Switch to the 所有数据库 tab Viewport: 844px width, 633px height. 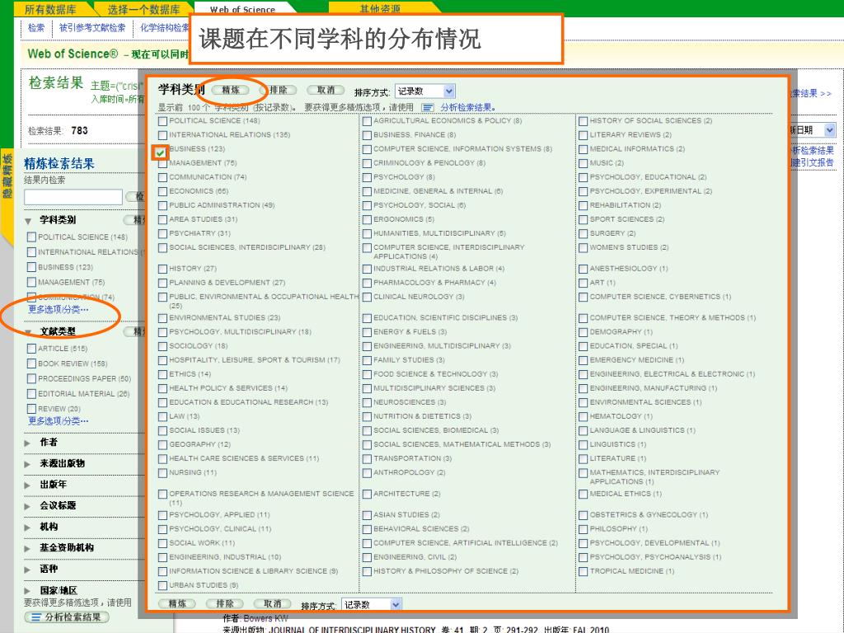pos(50,9)
